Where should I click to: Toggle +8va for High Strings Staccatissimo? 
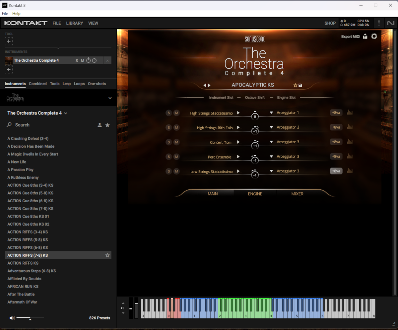click(336, 113)
